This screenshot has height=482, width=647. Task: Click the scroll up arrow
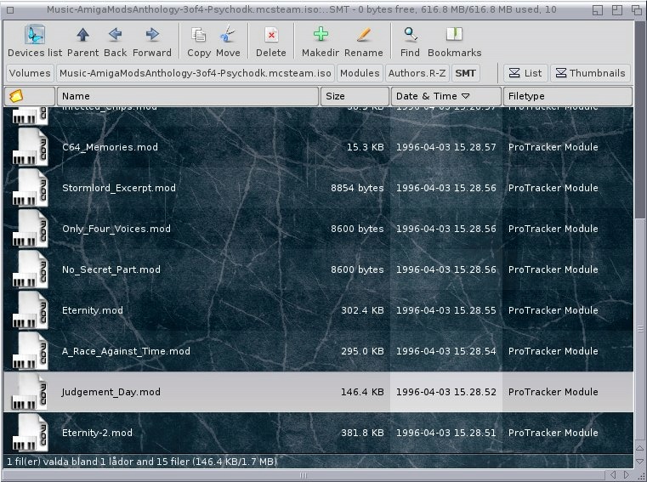point(640,448)
